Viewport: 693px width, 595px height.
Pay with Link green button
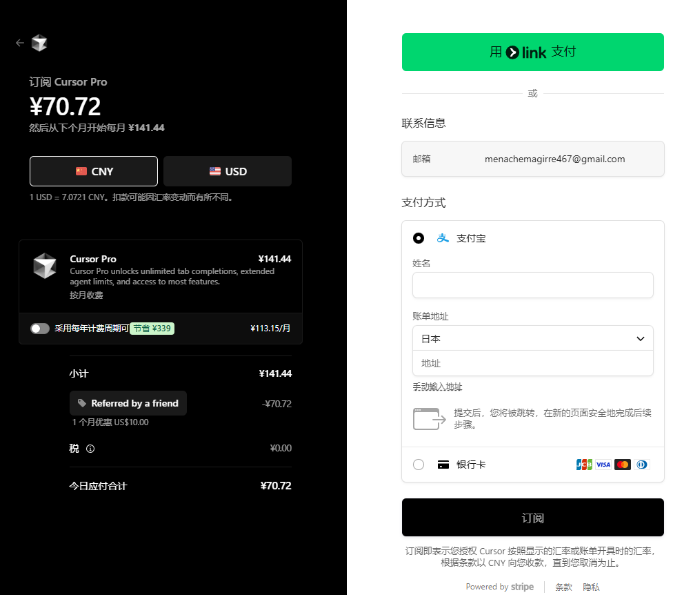click(x=532, y=52)
